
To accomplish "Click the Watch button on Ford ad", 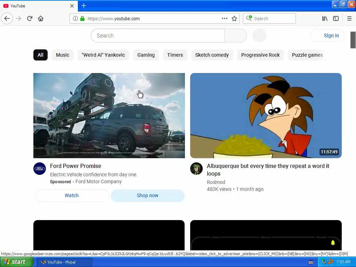I will point(72,195).
